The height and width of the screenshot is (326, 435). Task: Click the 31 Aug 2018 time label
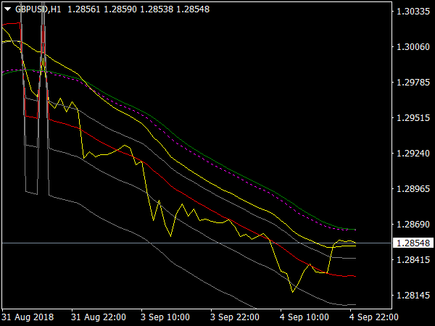(x=28, y=317)
